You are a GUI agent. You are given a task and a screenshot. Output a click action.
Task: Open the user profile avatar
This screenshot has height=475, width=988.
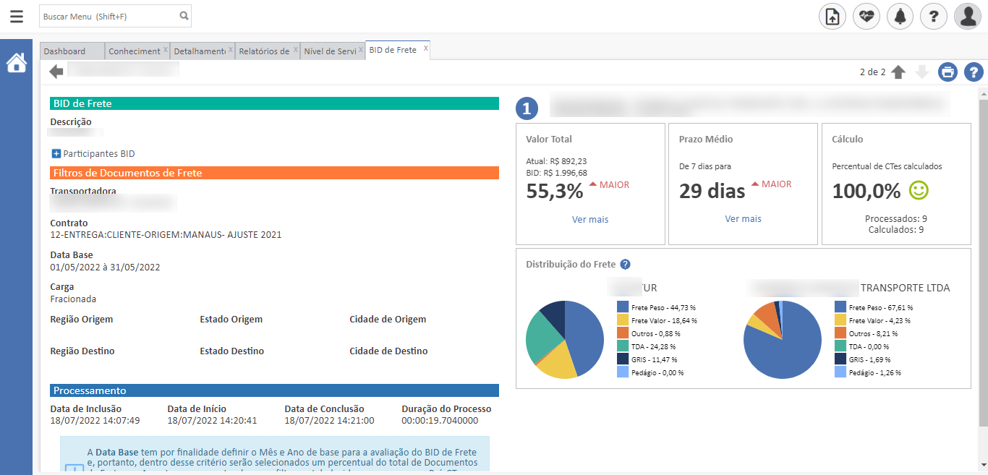point(967,16)
